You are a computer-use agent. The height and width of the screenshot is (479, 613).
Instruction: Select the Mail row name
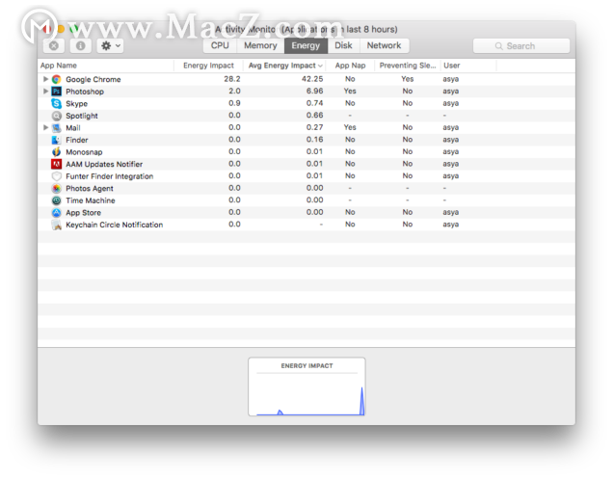click(73, 128)
